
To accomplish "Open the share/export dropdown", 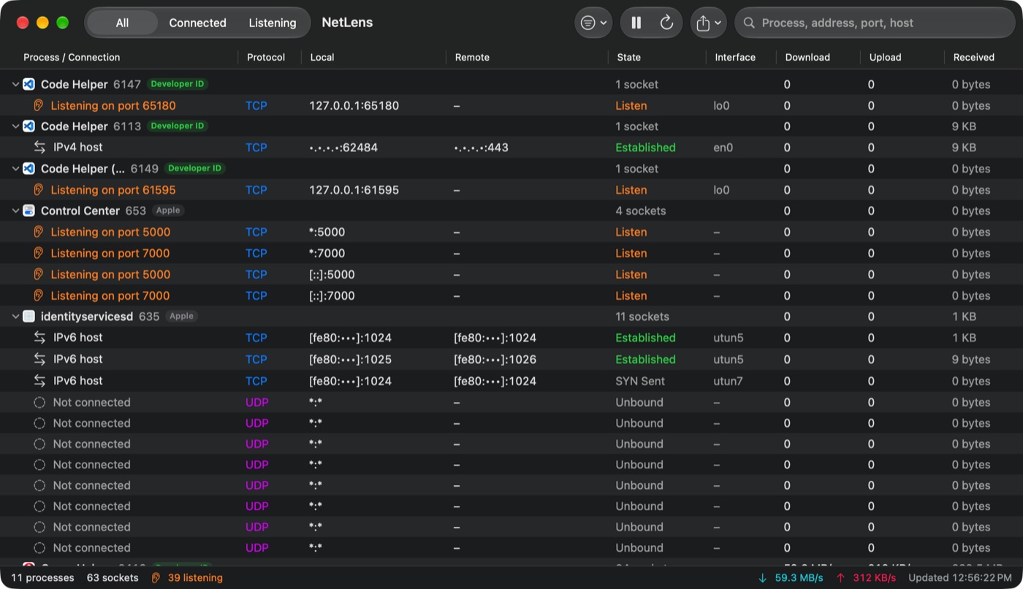I will [708, 23].
